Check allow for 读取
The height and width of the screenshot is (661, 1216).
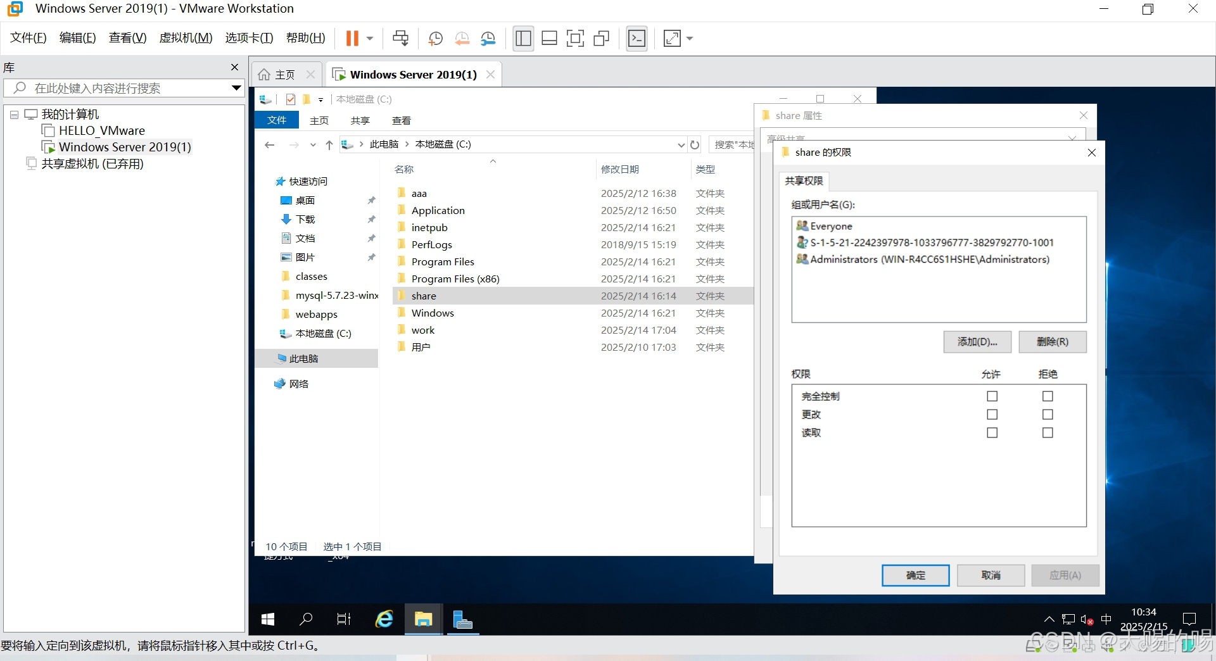click(992, 433)
